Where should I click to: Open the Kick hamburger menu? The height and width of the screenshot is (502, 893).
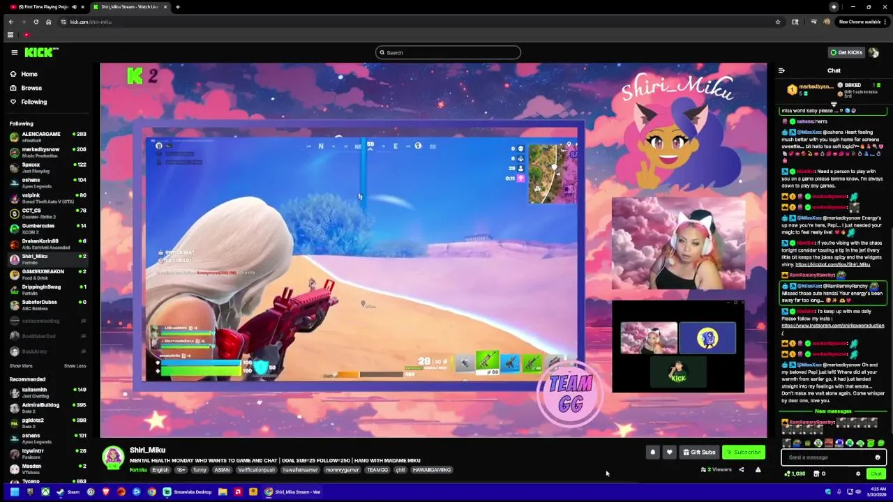14,52
